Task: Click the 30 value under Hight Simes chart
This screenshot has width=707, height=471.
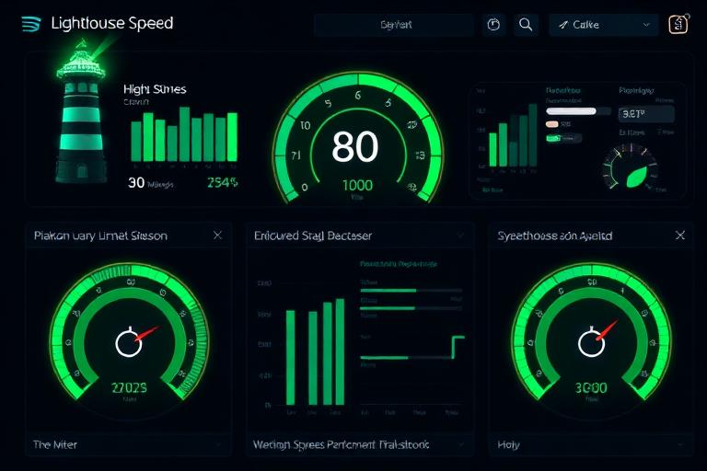Action: [x=136, y=182]
